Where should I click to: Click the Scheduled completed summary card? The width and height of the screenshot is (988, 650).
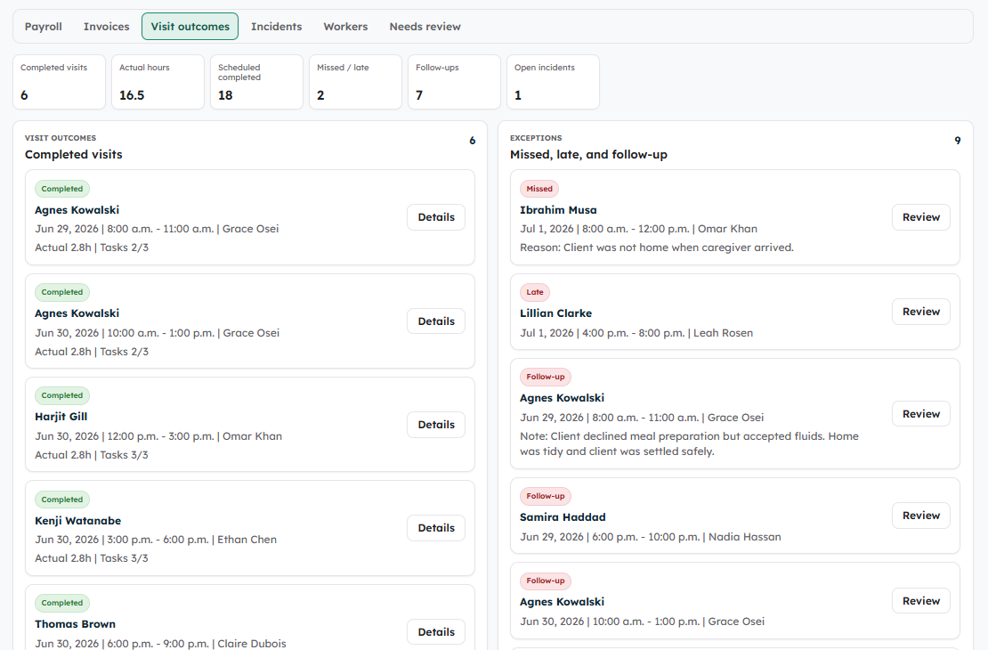tap(256, 82)
